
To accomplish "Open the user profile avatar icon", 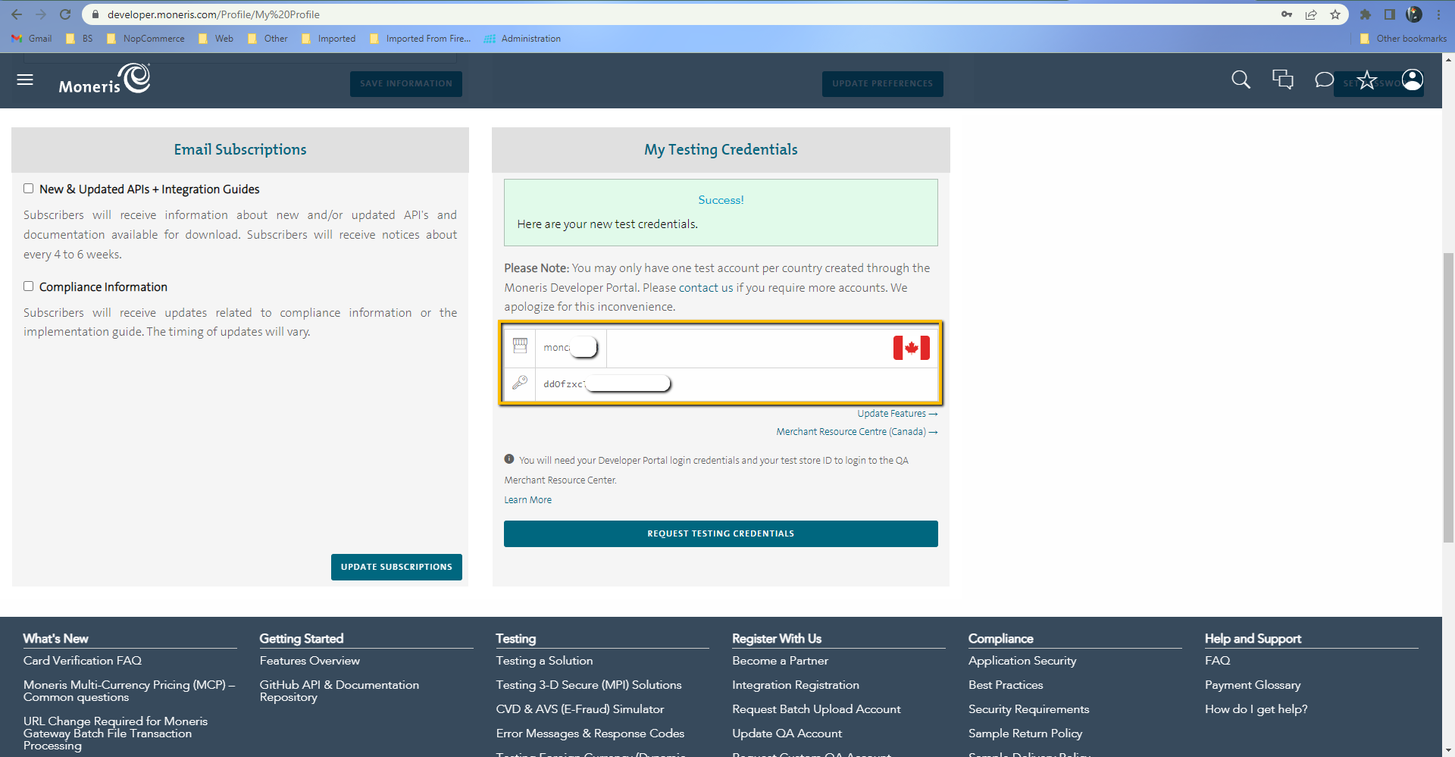I will coord(1412,80).
